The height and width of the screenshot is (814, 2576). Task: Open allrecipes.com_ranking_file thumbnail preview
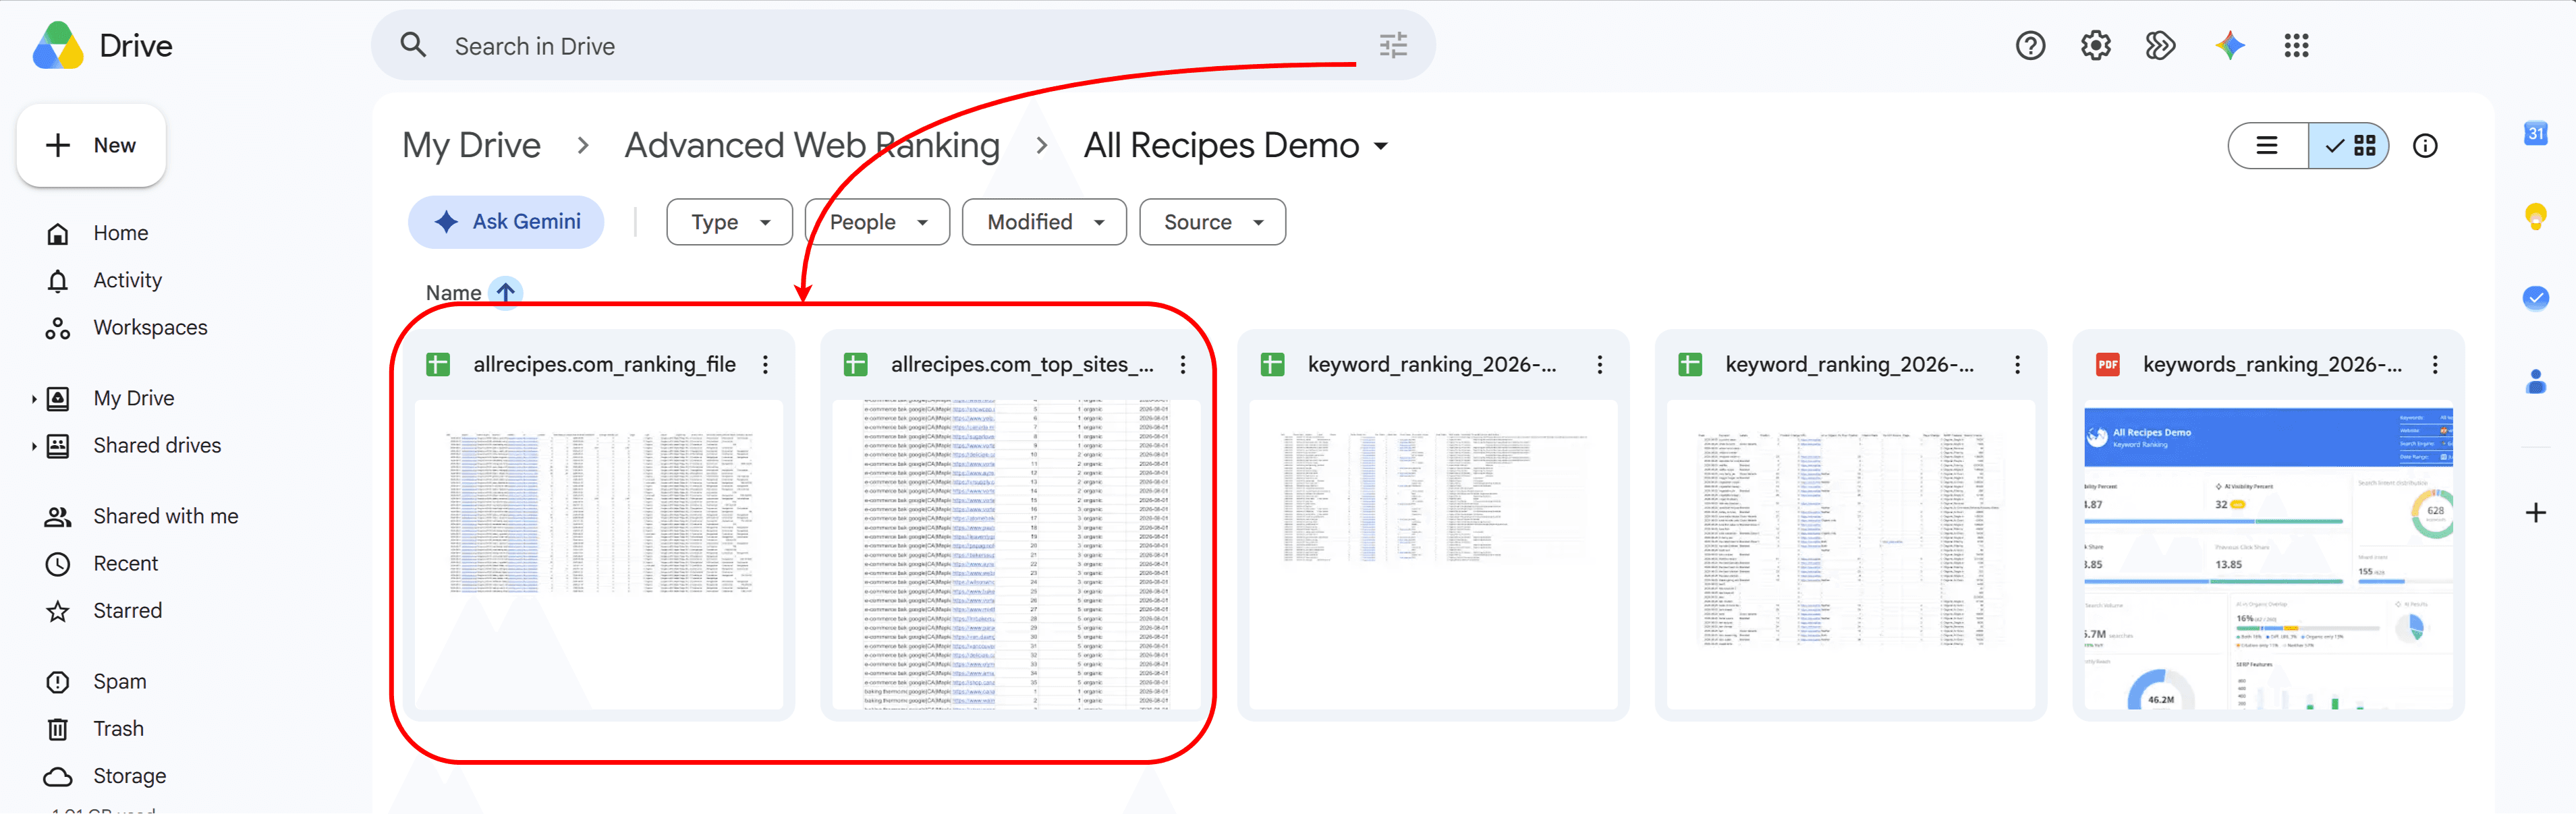[598, 555]
